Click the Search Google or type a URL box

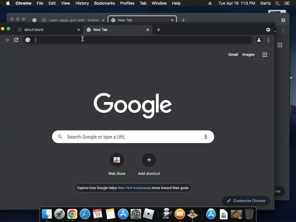pyautogui.click(x=133, y=137)
